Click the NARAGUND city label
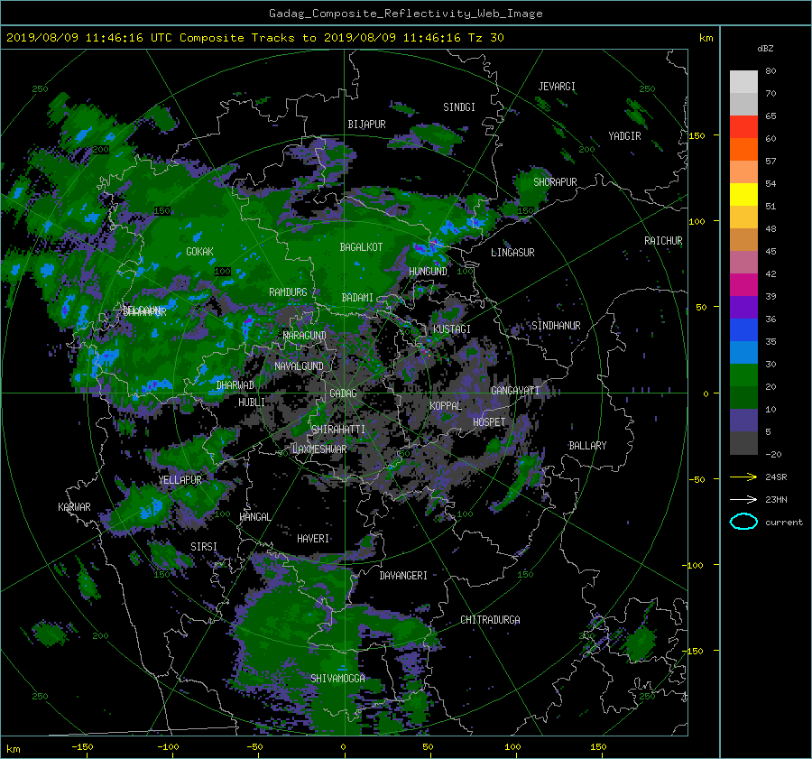The height and width of the screenshot is (759, 812). 305,336
